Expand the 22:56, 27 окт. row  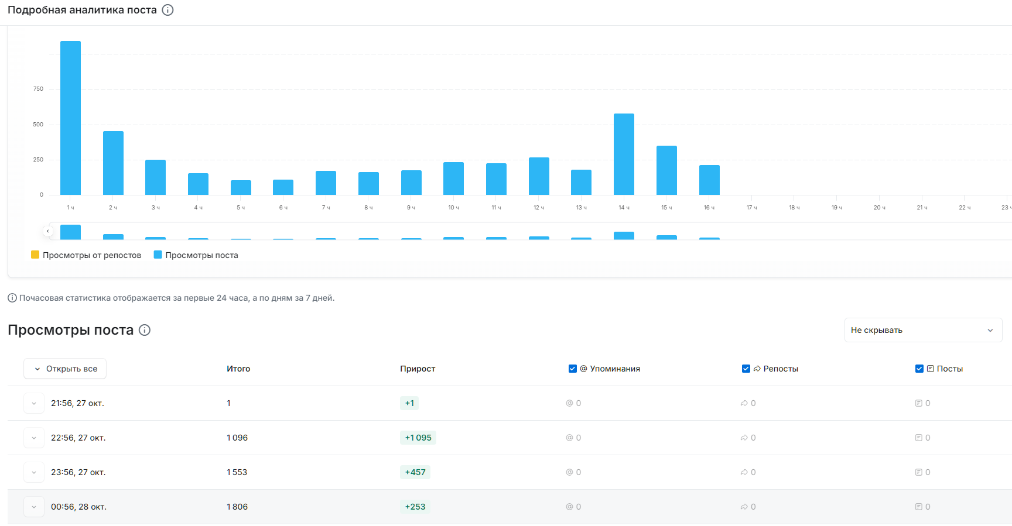pos(34,438)
